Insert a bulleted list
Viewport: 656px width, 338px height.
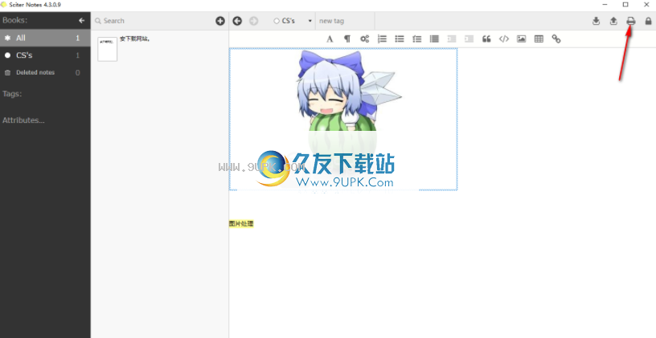click(400, 39)
